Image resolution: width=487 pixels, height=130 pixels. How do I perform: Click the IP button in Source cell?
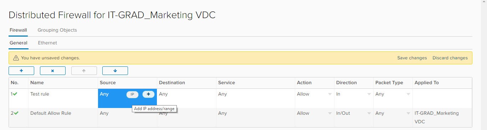pos(132,94)
